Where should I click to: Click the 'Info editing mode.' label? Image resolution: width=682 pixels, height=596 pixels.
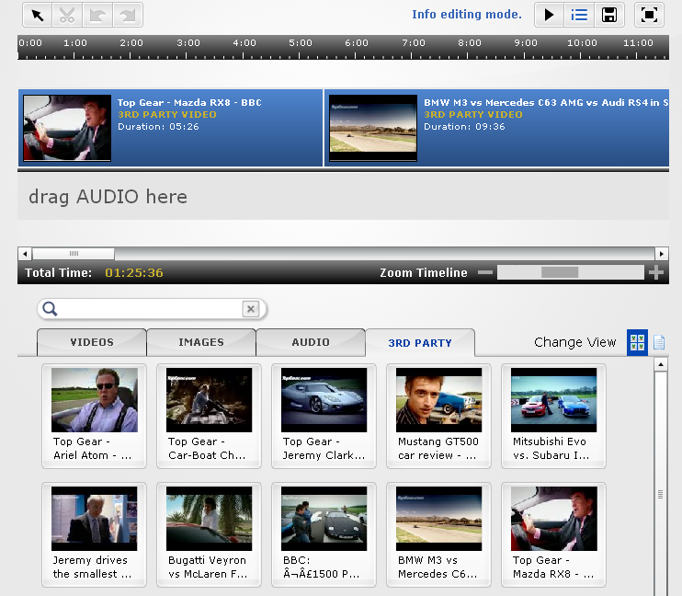tap(467, 15)
